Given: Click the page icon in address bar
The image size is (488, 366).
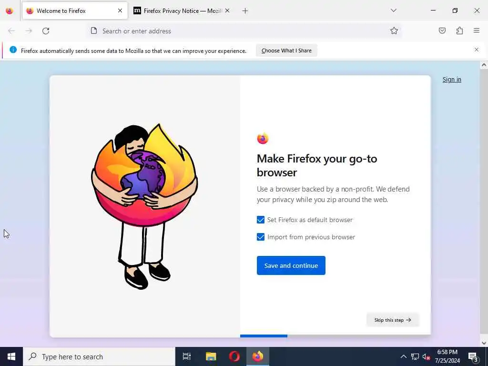Looking at the screenshot, I should (x=94, y=31).
